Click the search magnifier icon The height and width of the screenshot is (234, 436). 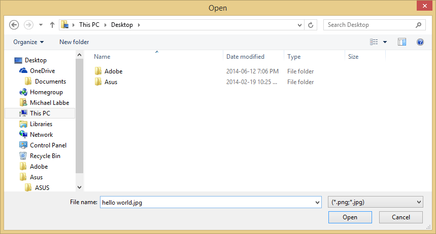tap(419, 25)
